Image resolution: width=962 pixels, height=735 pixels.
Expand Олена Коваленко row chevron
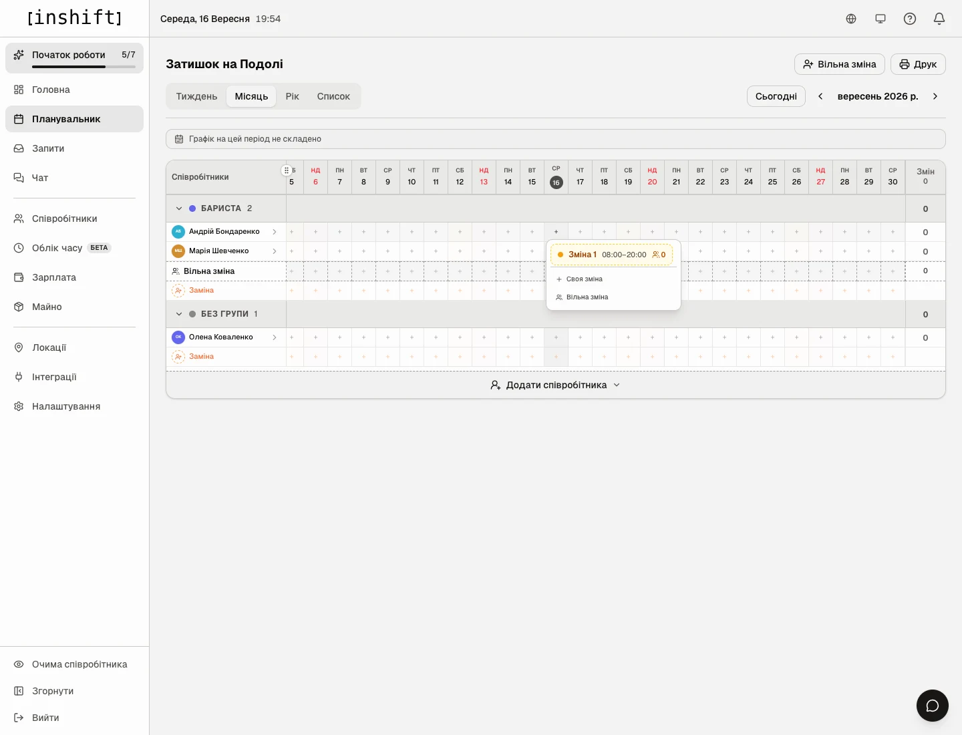point(275,337)
